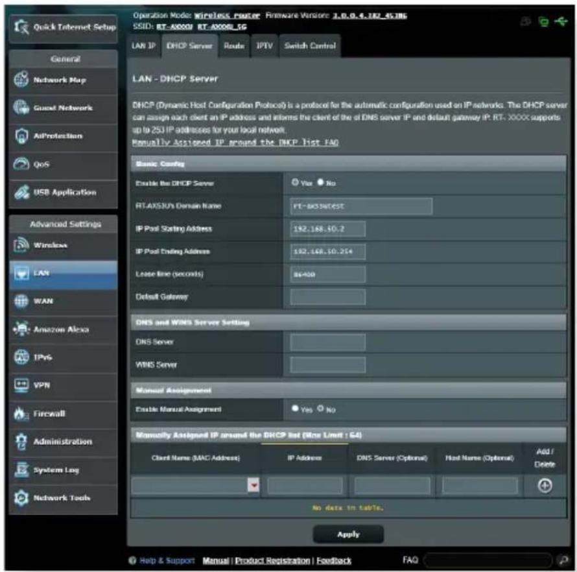Click the Apply button
Viewport: 577px width, 572px height.
pos(348,534)
